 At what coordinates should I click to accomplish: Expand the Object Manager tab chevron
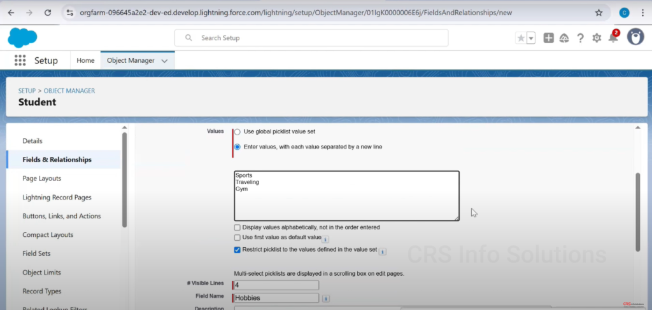[165, 61]
